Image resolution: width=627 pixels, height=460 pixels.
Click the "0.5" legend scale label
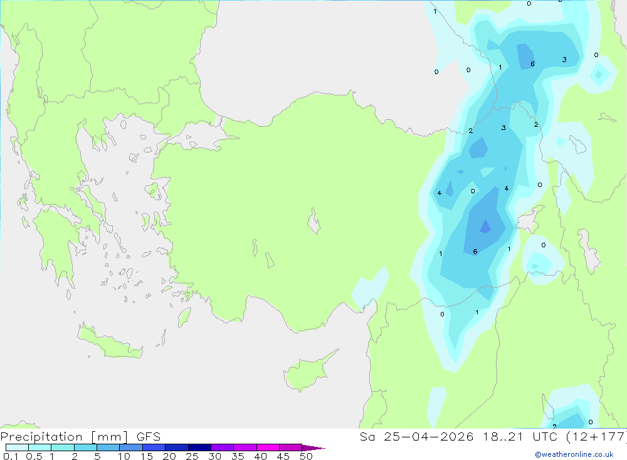click(34, 456)
